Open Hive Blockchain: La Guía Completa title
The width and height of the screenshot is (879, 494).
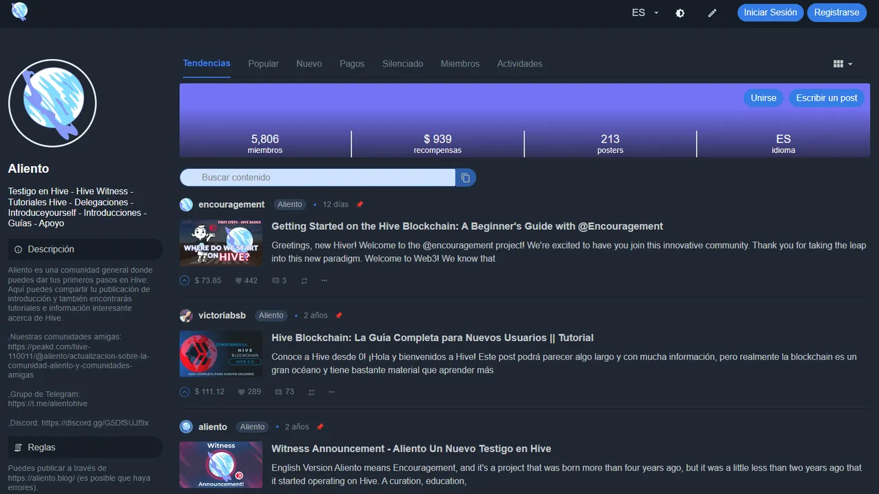coord(433,338)
